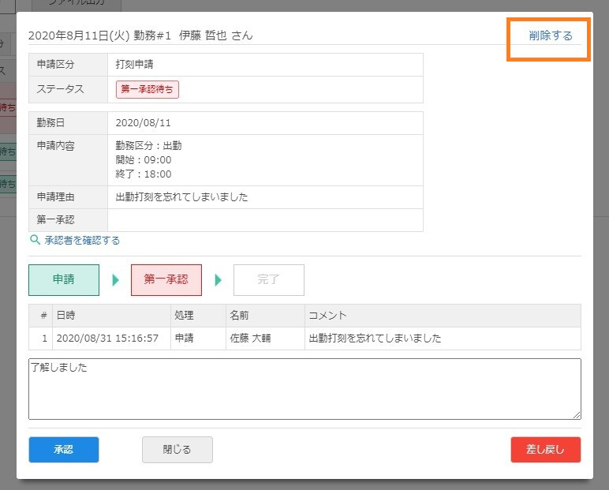
Task: Click the 勤務日 label cell
Action: click(69, 123)
